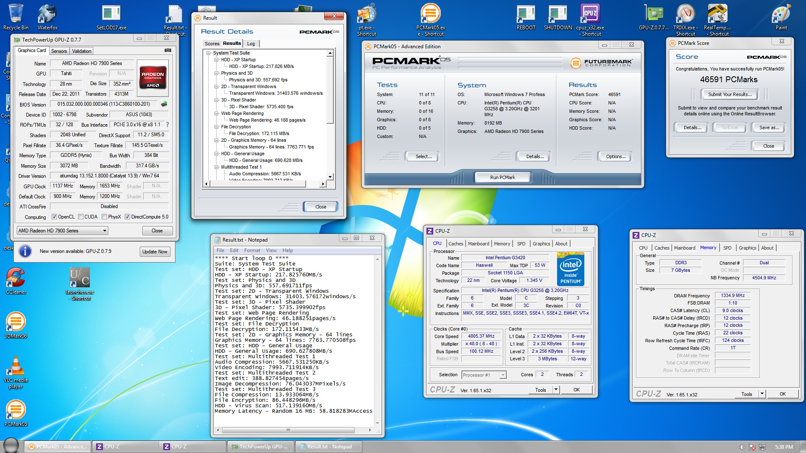
Task: Open Tools dropdown arrow in CPU-Z Memory window
Action: (762, 394)
